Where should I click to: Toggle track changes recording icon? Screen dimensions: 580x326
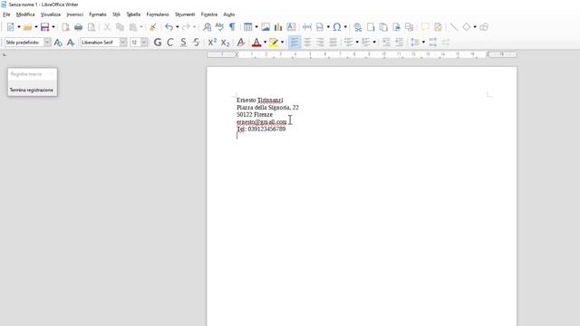pos(438,27)
